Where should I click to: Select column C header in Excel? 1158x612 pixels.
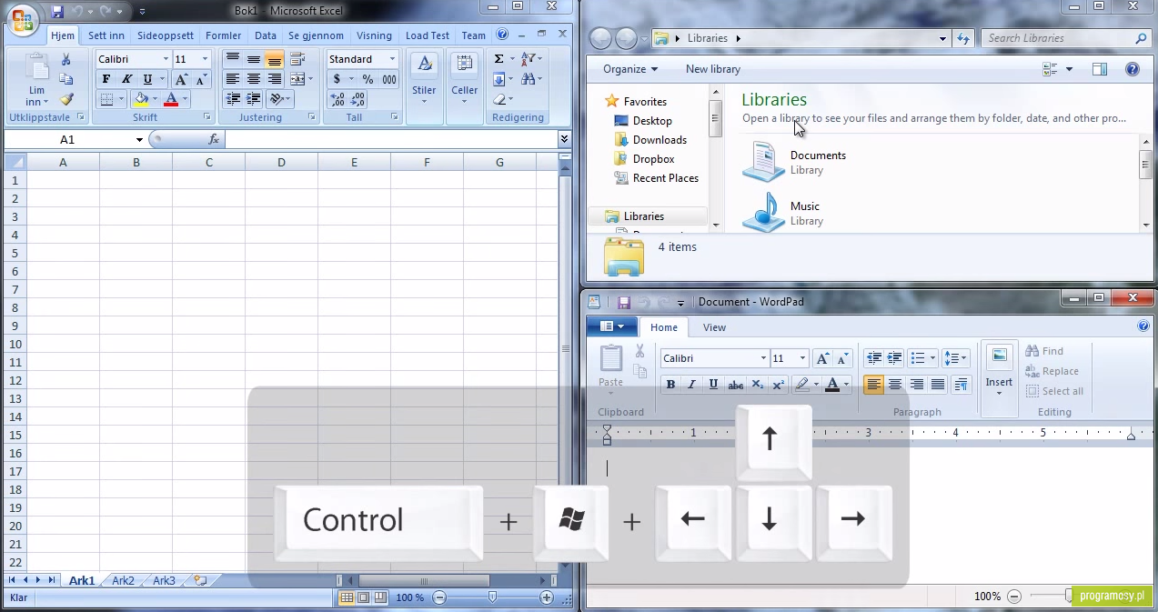click(208, 162)
